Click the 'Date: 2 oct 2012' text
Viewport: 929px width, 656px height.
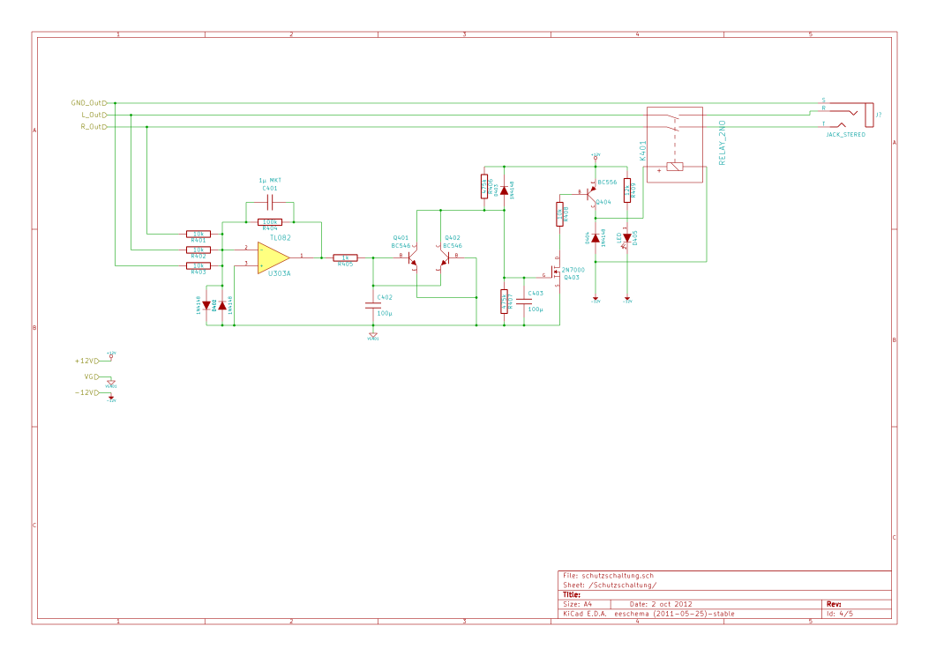click(661, 604)
